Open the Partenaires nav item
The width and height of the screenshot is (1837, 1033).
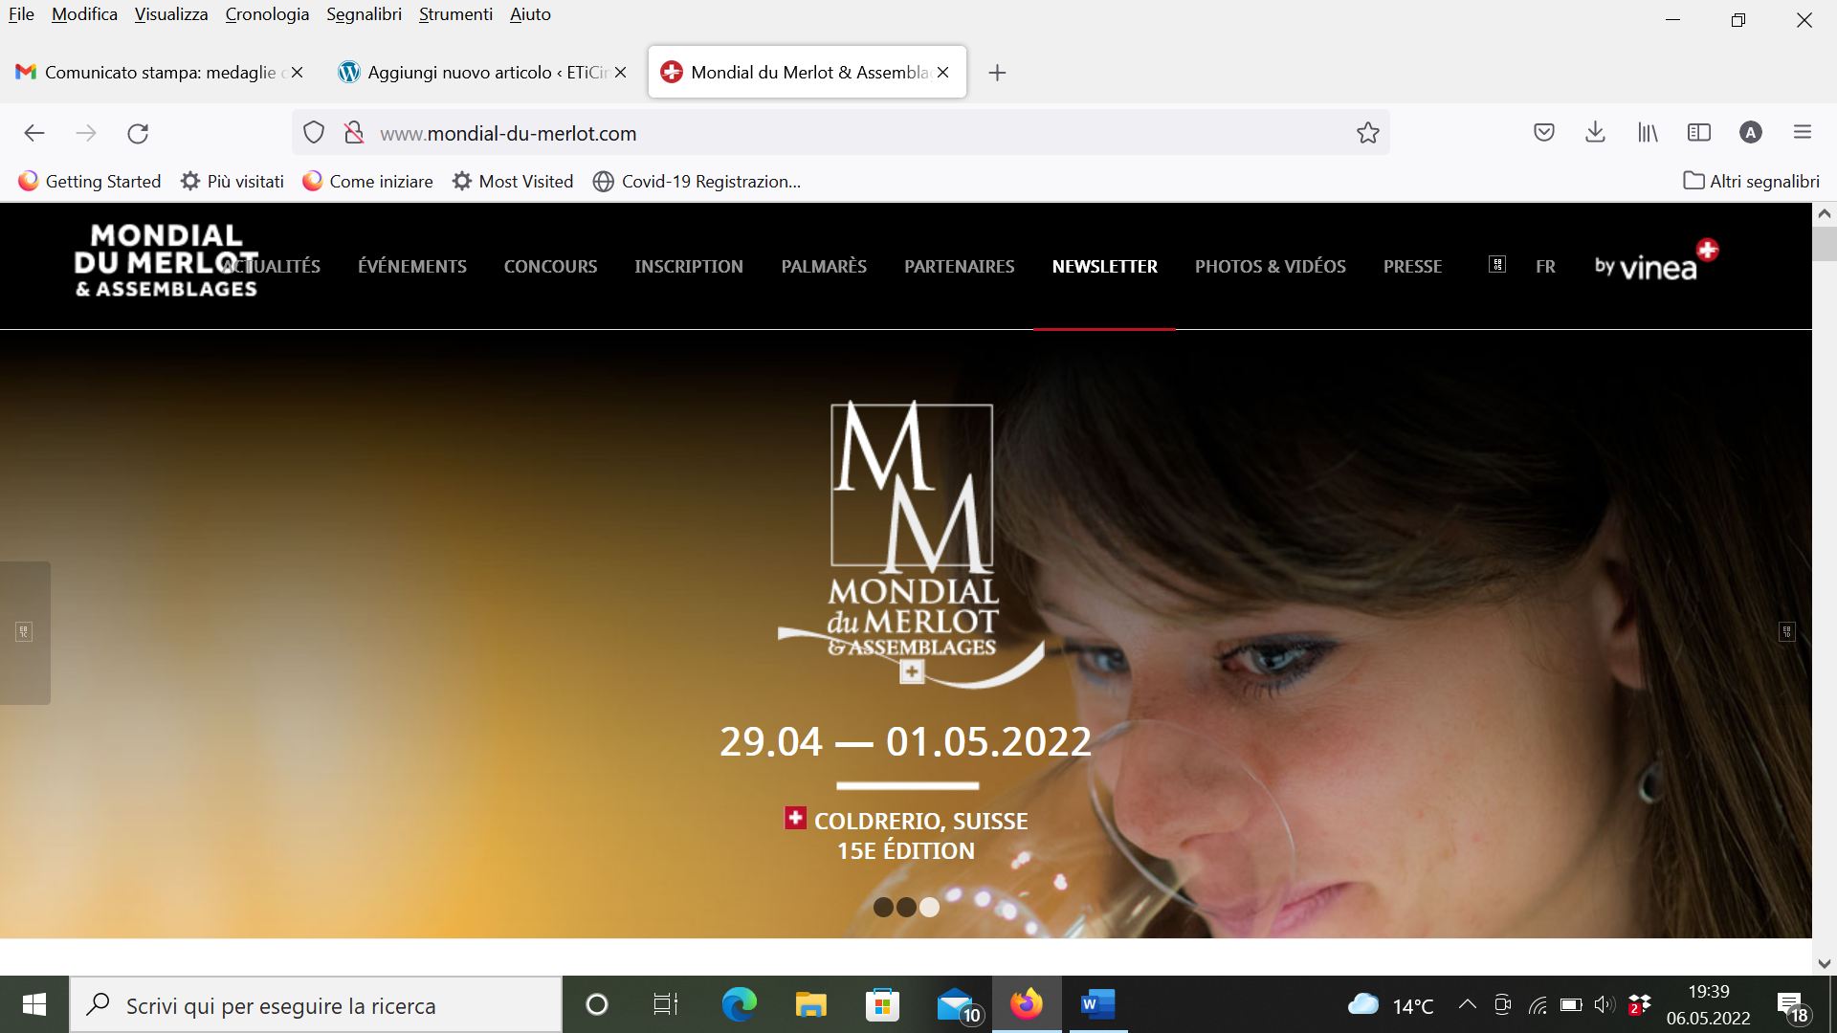[960, 267]
